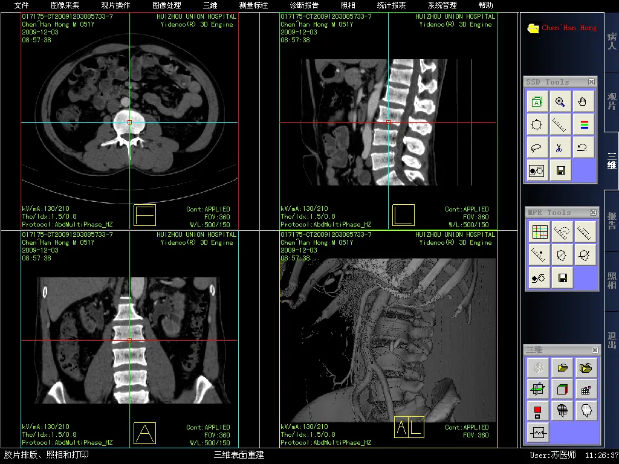This screenshot has height=464, width=619.
Task: Activate the zoom magnifier in SSD Tools
Action: click(560, 102)
